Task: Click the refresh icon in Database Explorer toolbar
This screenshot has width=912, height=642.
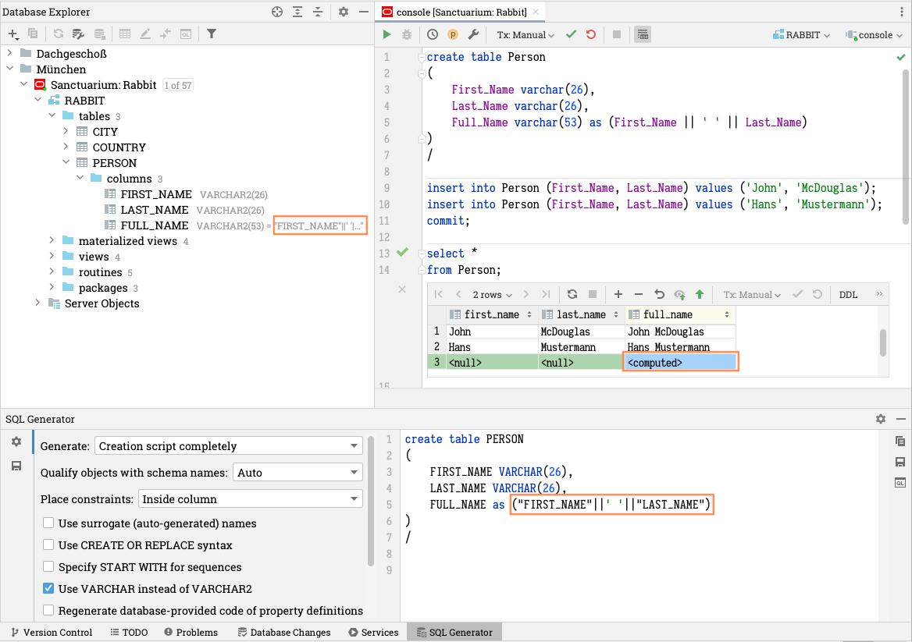Action: click(x=59, y=34)
